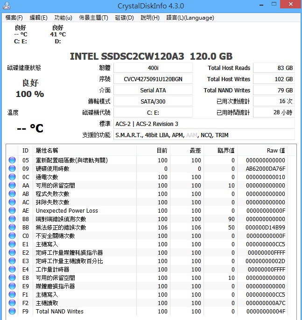Image resolution: width=302 pixels, height=320 pixels.
Task: Click status orb for attribute C0 row
Action: pos(12,236)
